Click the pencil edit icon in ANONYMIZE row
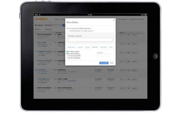The image size is (181, 113). pyautogui.click(x=125, y=70)
